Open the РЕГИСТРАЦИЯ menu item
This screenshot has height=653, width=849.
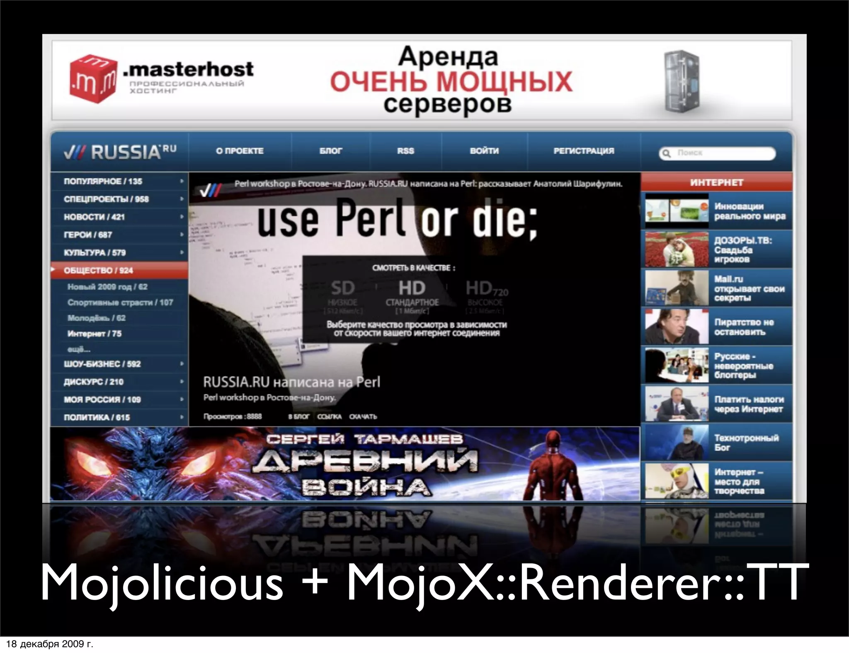click(x=584, y=151)
